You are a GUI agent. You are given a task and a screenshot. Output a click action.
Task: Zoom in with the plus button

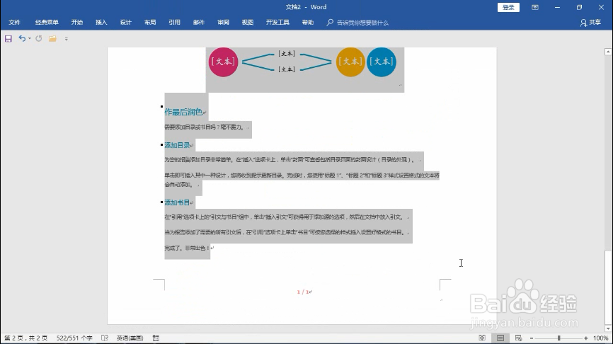585,338
